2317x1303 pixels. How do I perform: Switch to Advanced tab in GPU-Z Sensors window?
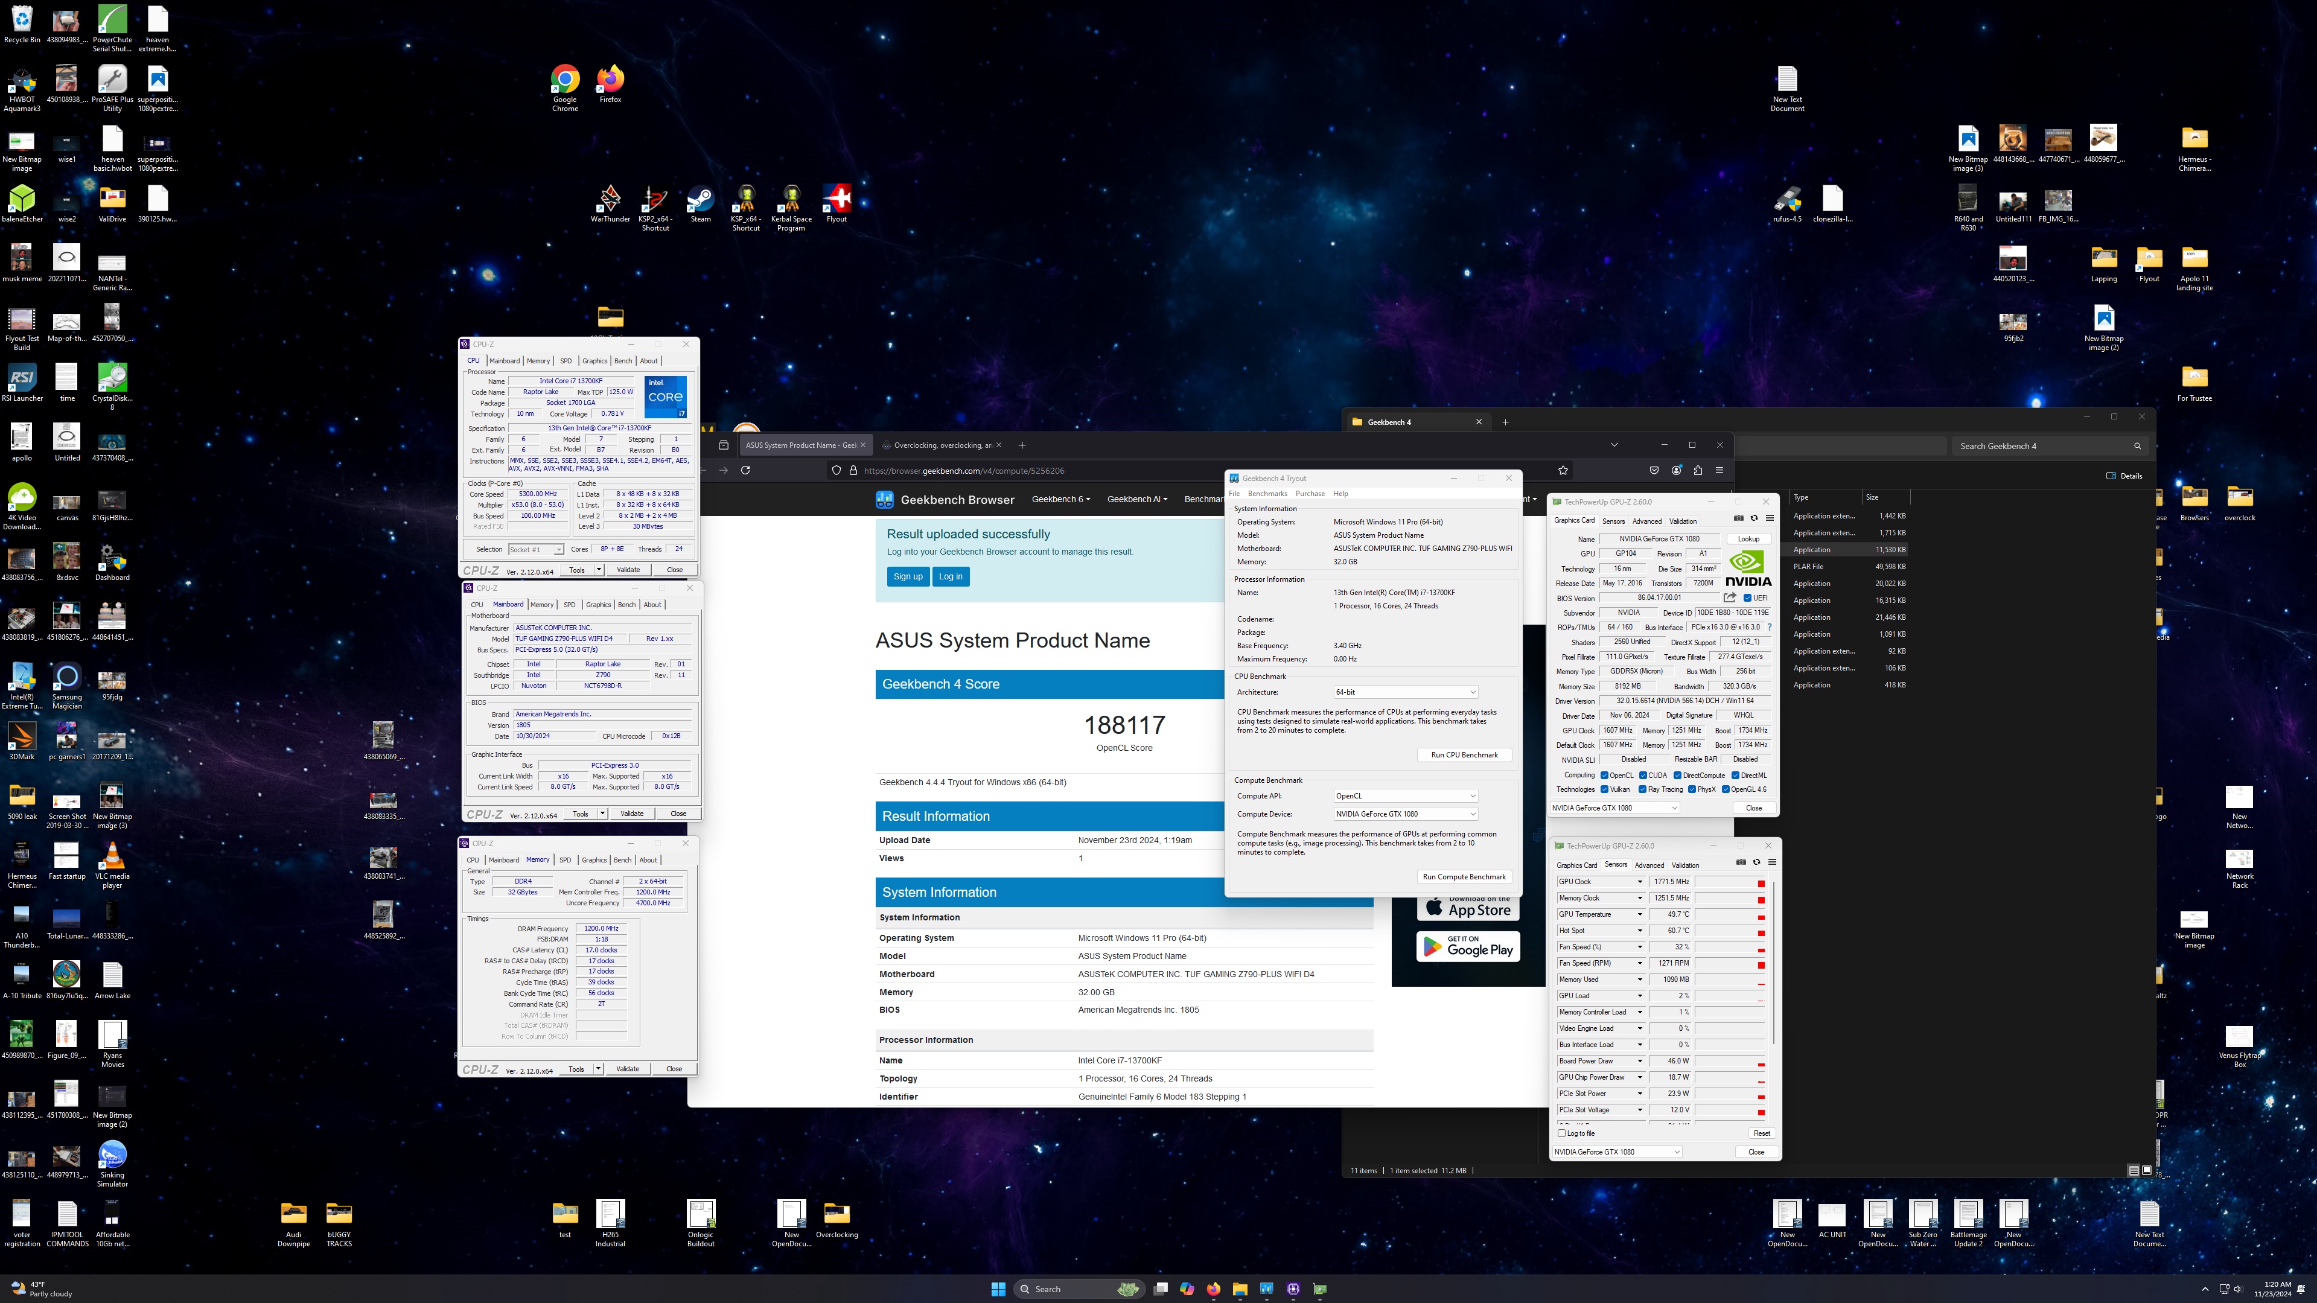[1649, 865]
